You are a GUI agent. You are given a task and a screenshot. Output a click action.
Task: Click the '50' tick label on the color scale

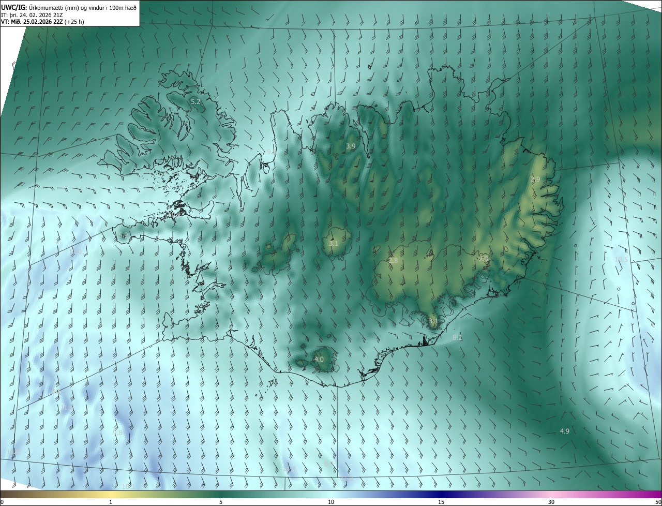658,502
